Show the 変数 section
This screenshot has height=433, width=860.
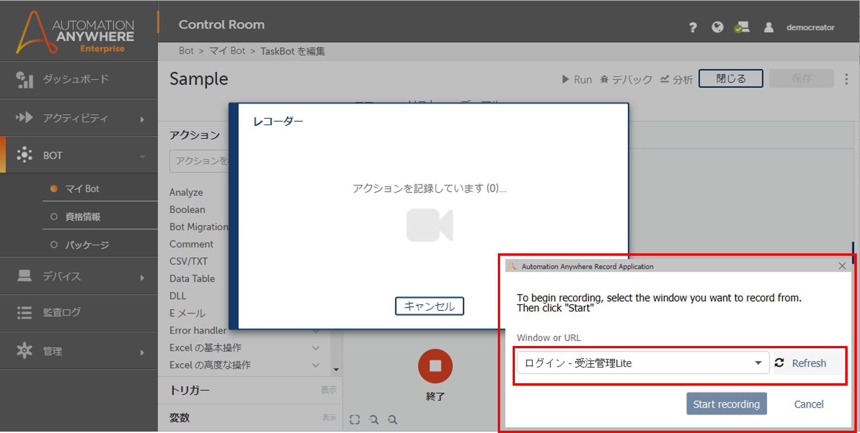tap(329, 417)
